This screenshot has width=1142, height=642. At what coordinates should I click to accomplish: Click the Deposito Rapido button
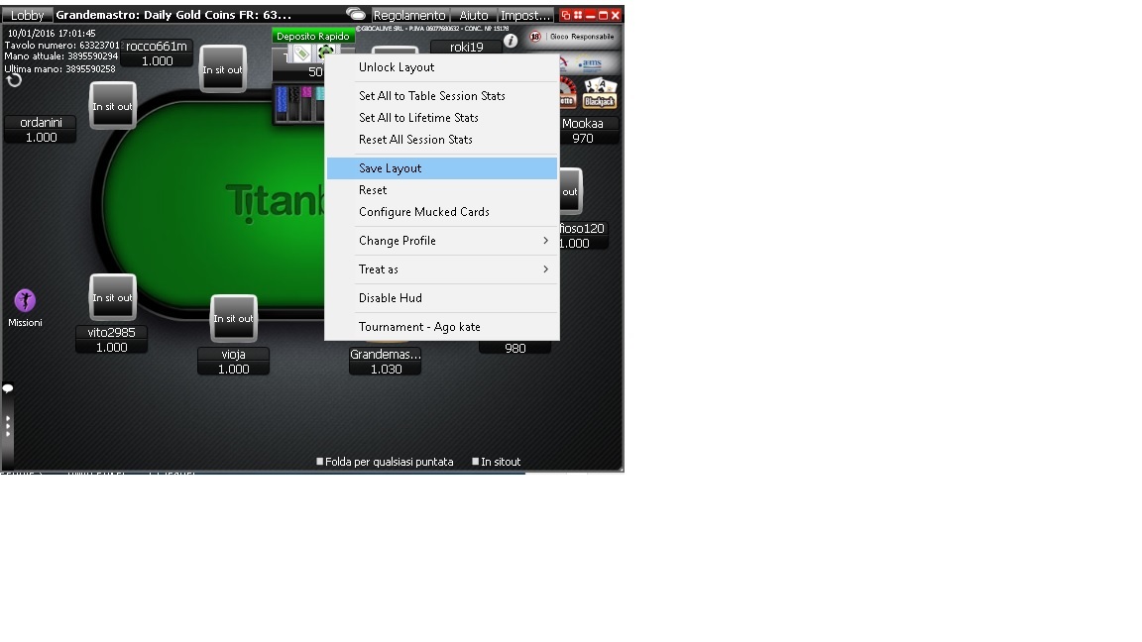pyautogui.click(x=313, y=36)
